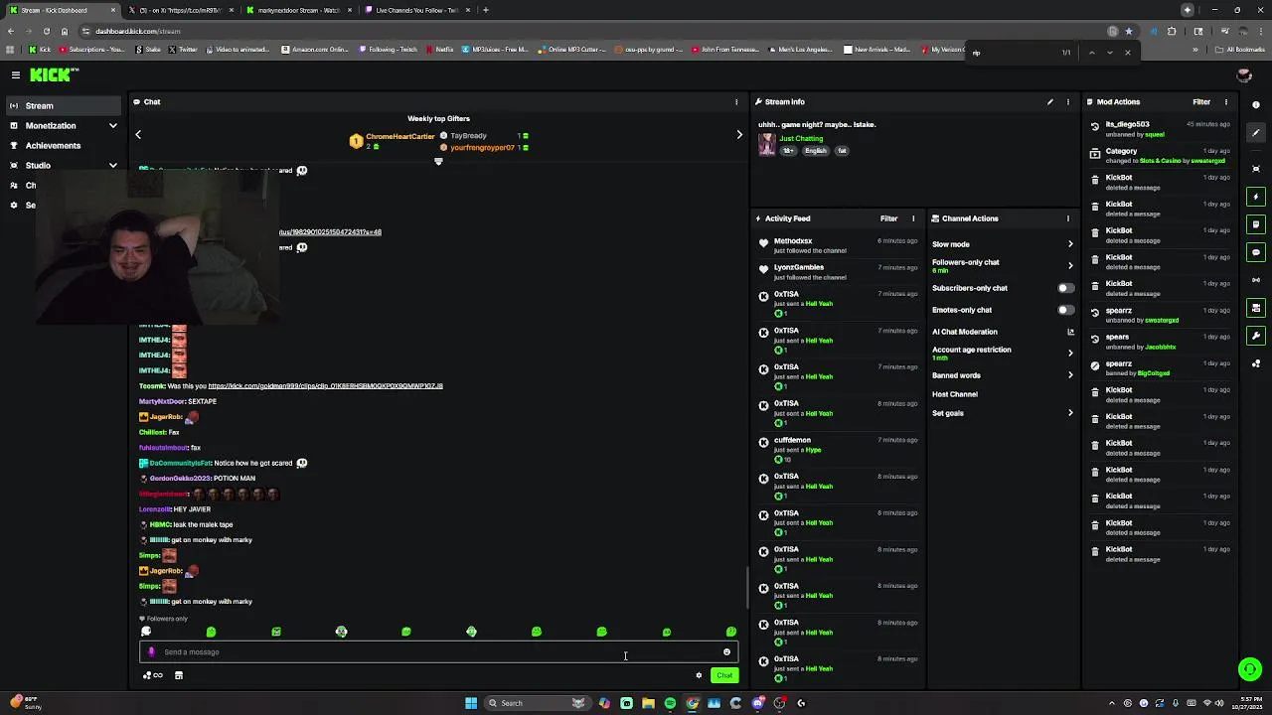Click the Just Chatting category link
Viewport: 1272px width, 715px height.
801,139
